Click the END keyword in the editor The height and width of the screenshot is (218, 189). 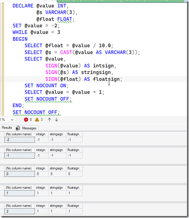(17, 105)
